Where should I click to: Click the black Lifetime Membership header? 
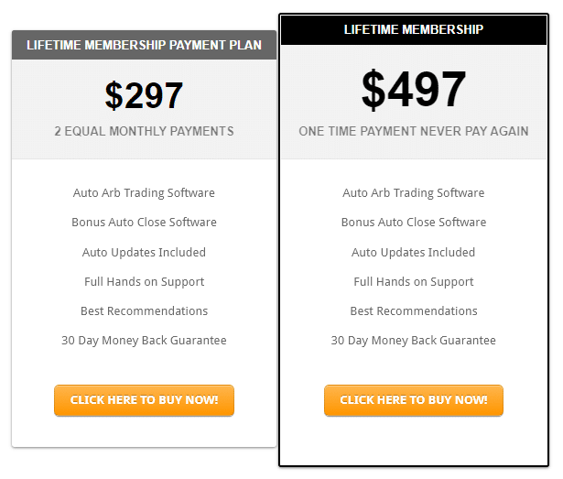coord(414,29)
